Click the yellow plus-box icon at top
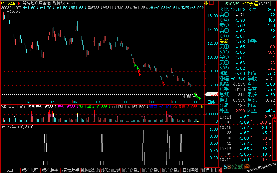This screenshot has height=173, width=277. pos(212,3)
